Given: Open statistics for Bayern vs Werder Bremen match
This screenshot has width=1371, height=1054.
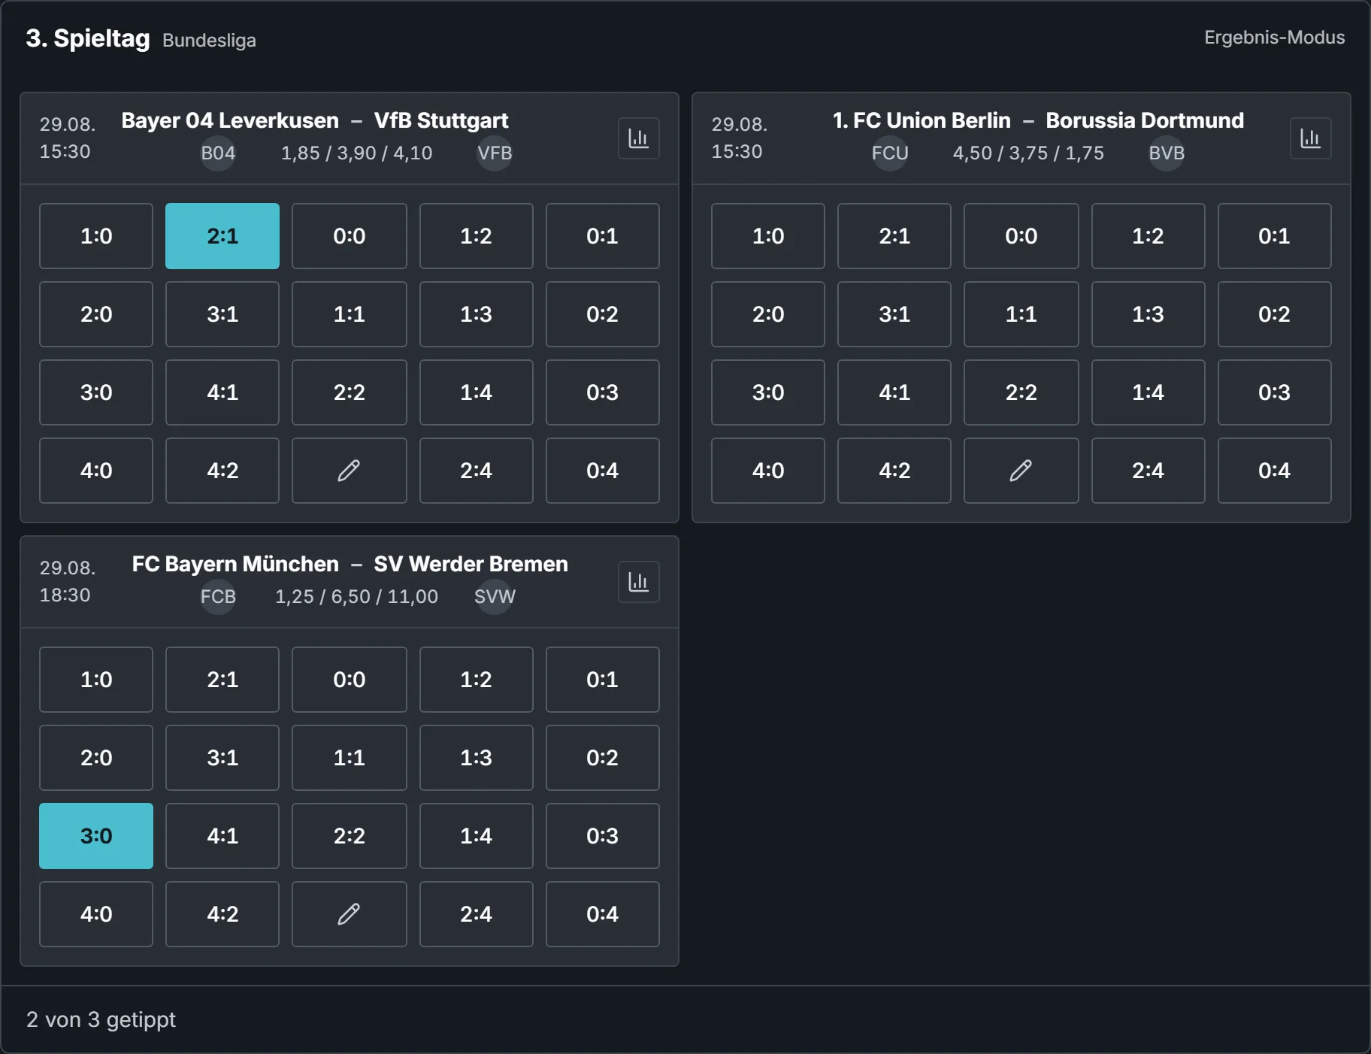Looking at the screenshot, I should 639,582.
